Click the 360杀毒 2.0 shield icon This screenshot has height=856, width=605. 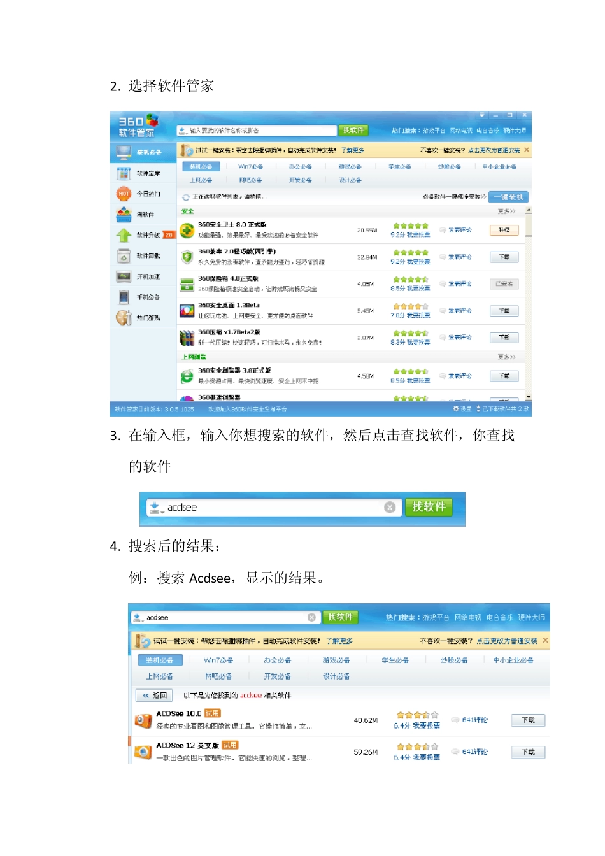[187, 257]
